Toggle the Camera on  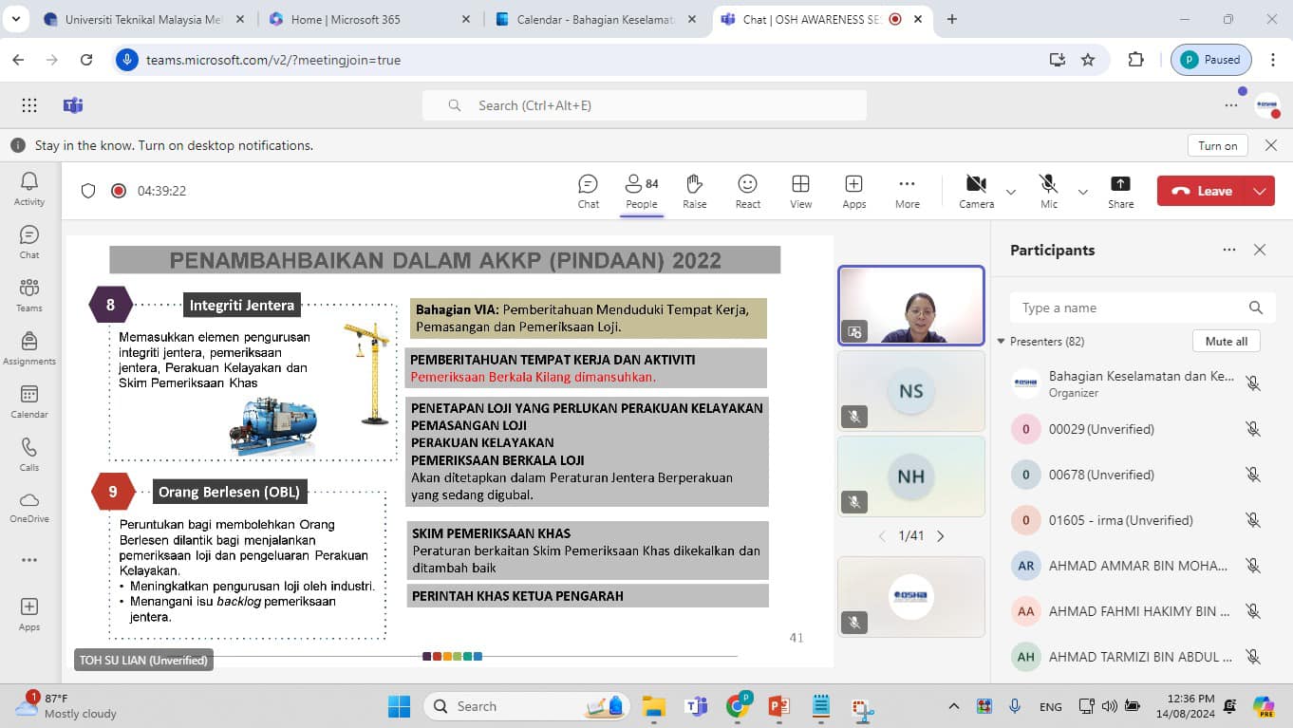click(x=976, y=190)
